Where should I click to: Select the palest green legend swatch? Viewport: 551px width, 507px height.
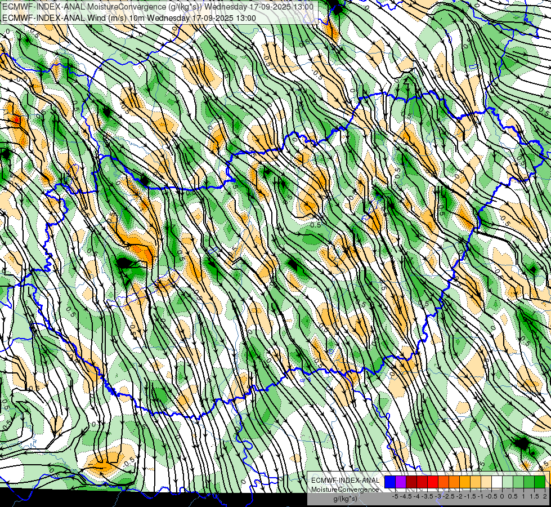click(508, 482)
